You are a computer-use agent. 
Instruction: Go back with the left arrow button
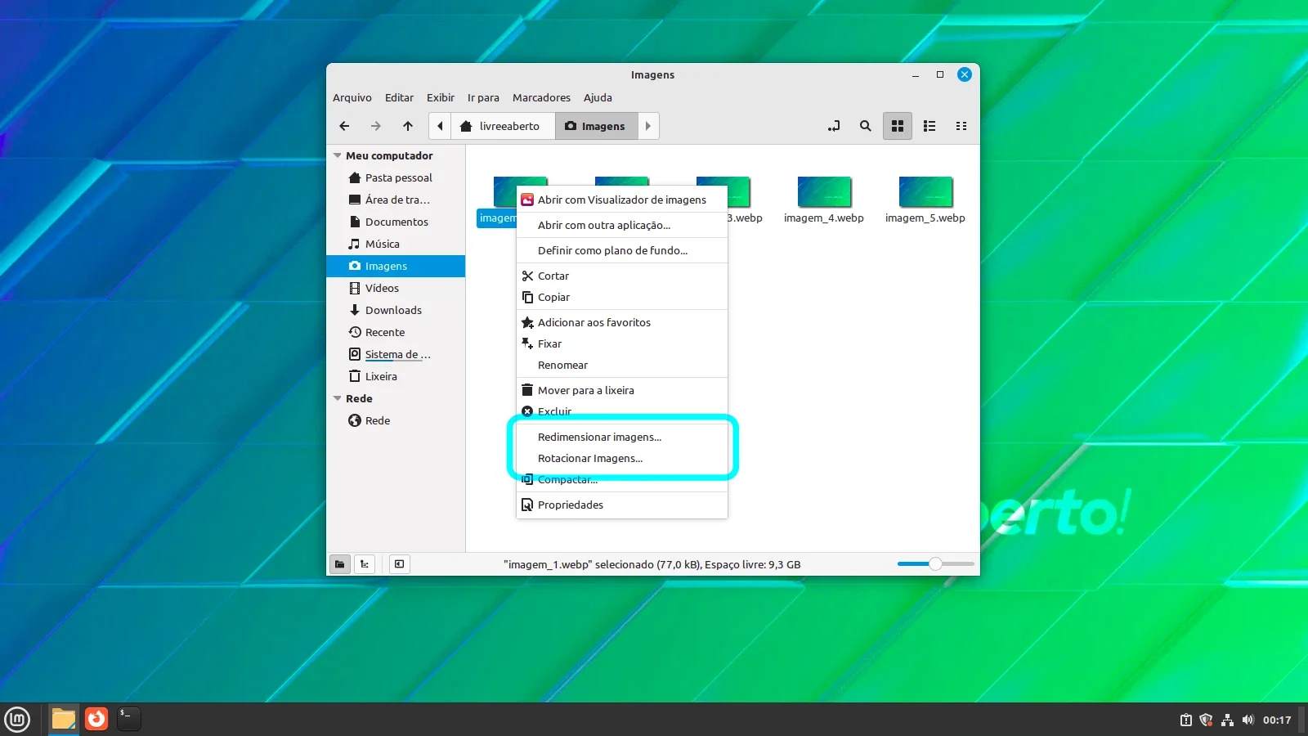pyautogui.click(x=344, y=126)
